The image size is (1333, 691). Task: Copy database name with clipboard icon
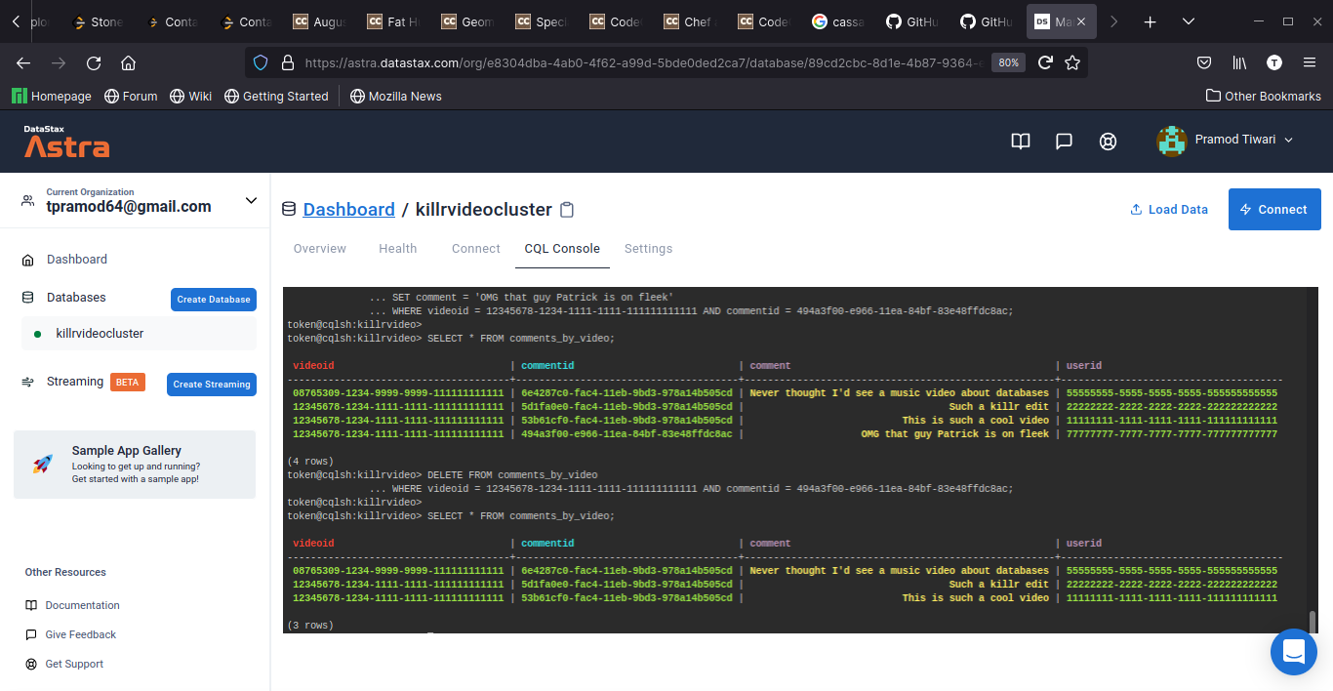[x=567, y=210]
